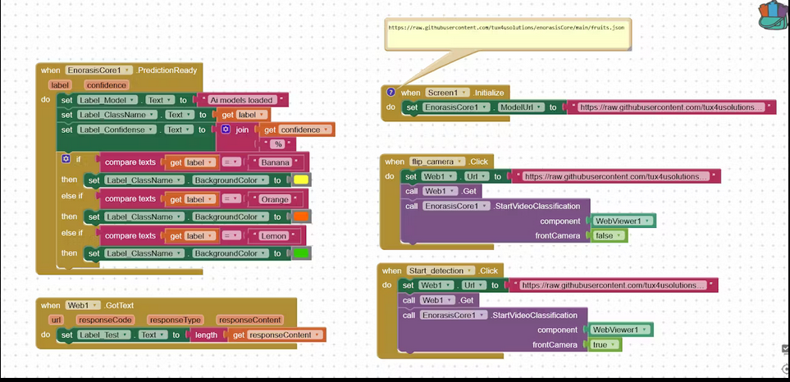Click the label parameter of PredictionReady
The width and height of the screenshot is (790, 382).
coord(59,85)
